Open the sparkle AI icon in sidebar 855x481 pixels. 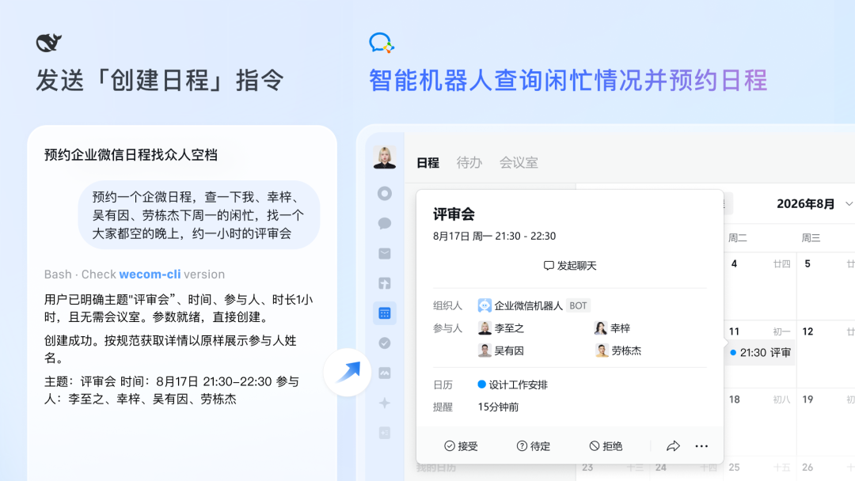(x=385, y=403)
